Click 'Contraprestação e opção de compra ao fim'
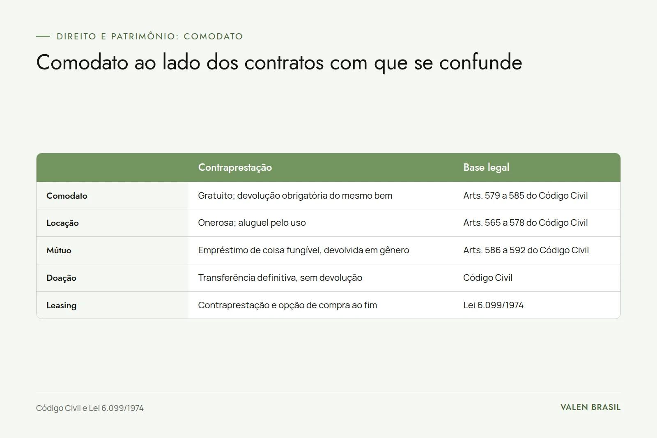The height and width of the screenshot is (438, 657). click(x=287, y=305)
